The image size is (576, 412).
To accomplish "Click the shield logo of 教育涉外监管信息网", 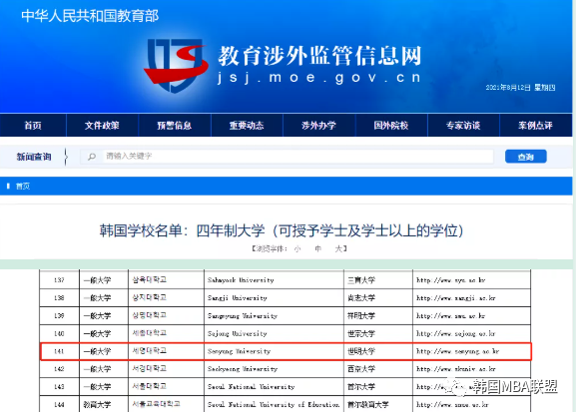I will (177, 66).
